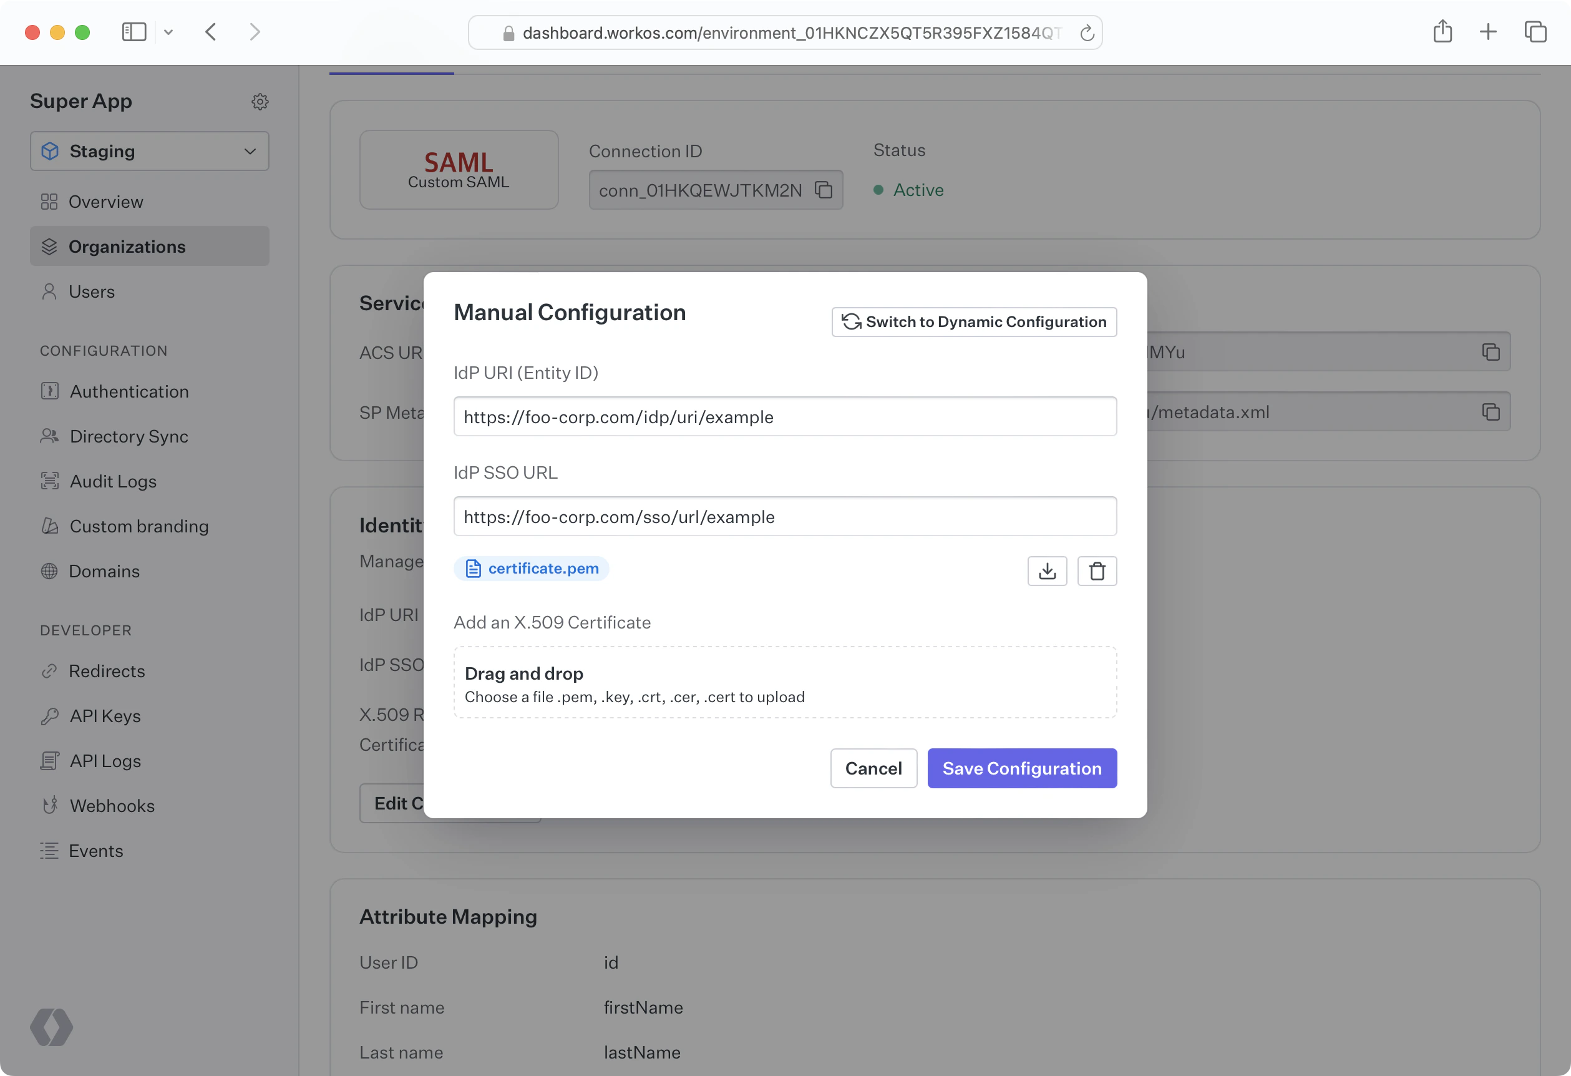
Task: Open Redirects in Developer section
Action: pyautogui.click(x=149, y=671)
